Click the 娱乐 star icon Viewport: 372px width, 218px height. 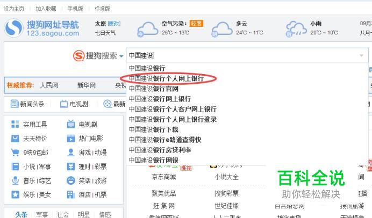[x=15, y=194]
